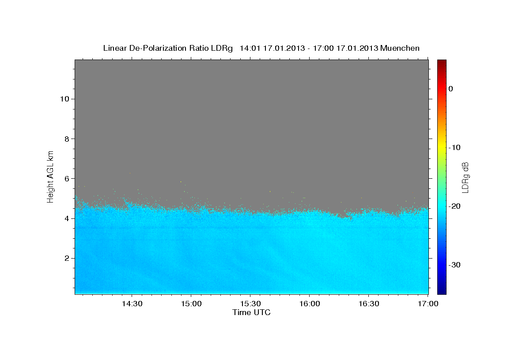Click the height tick label 2
This screenshot has height=353, width=530.
[x=66, y=258]
